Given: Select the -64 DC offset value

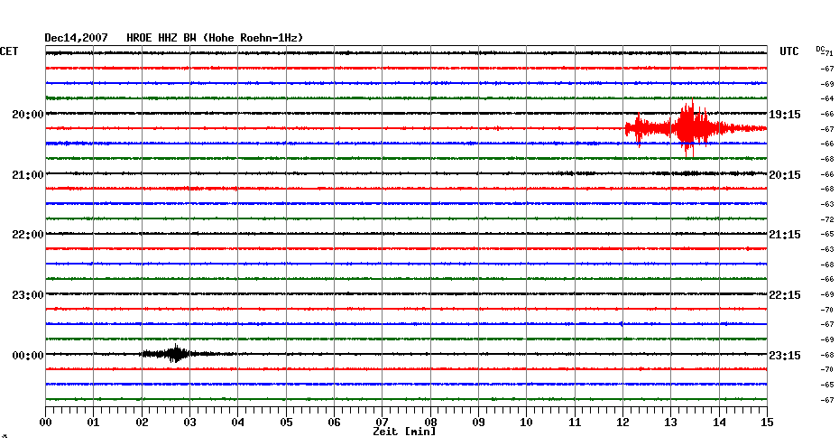Looking at the screenshot, I should coord(827,98).
